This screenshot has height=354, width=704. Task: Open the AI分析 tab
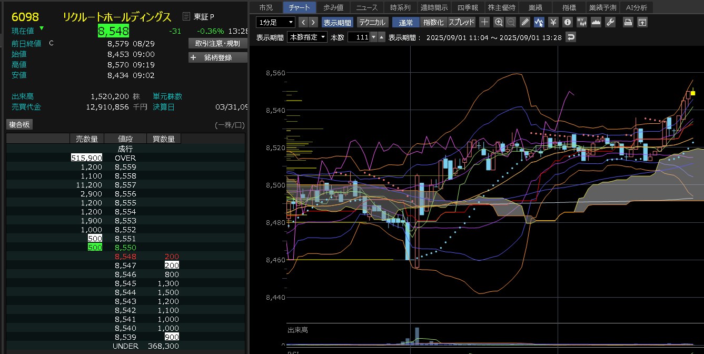(x=637, y=7)
